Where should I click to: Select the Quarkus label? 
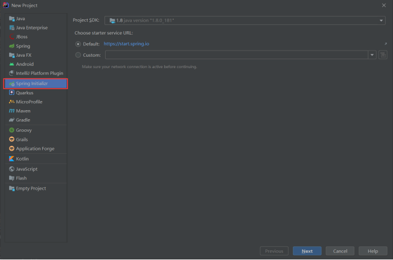pos(24,93)
